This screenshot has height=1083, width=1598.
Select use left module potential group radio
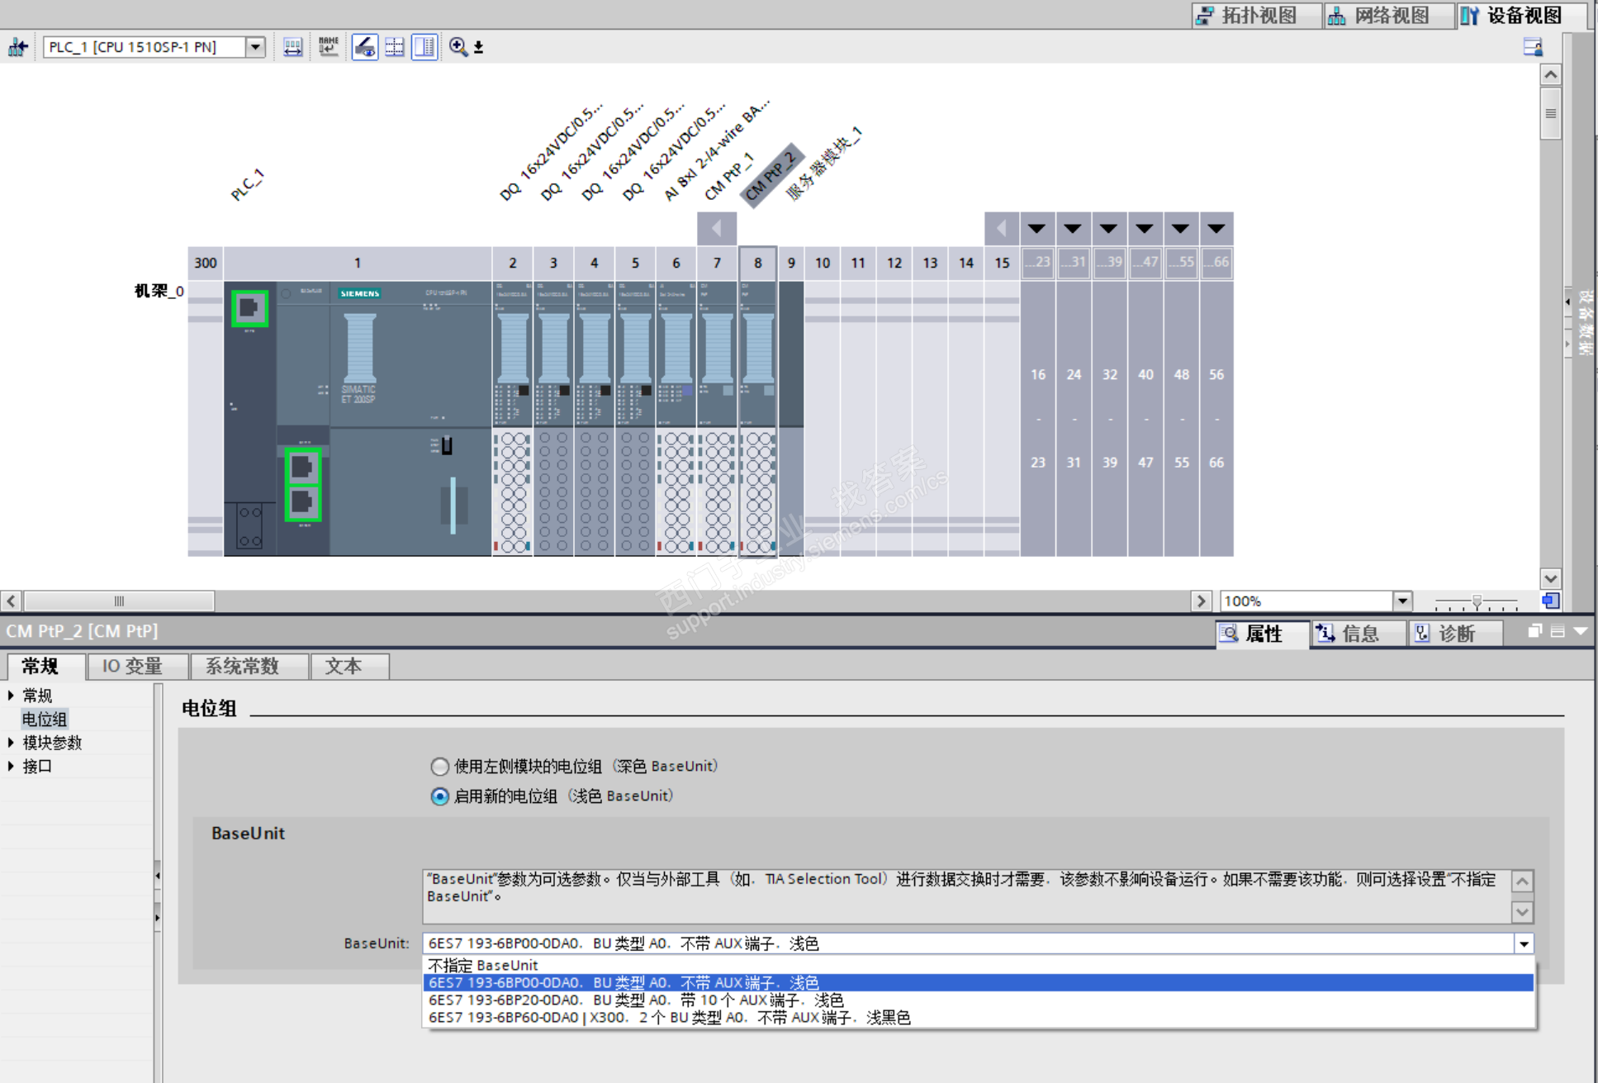click(x=439, y=767)
